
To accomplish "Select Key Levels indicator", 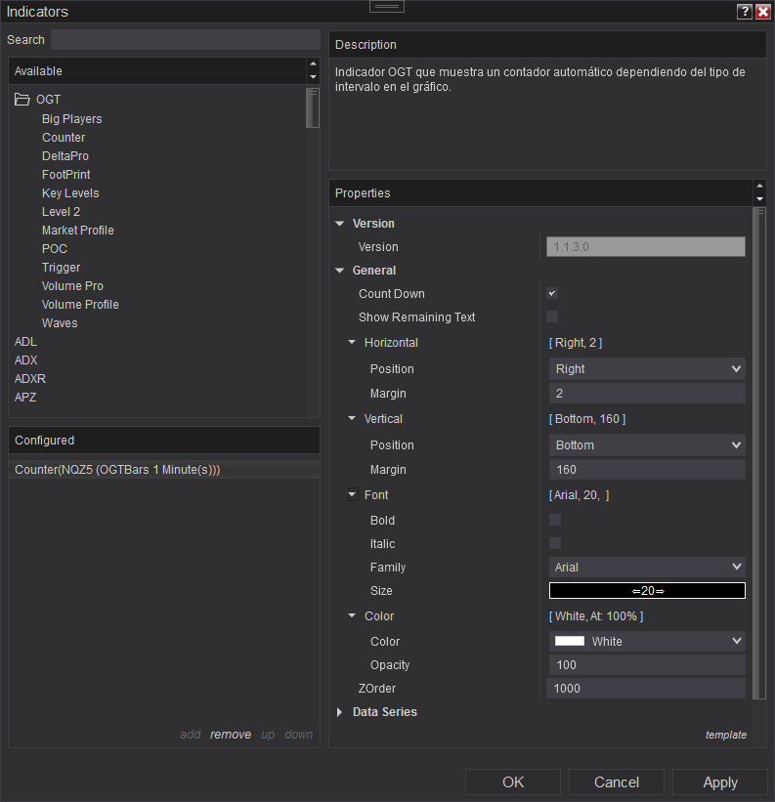I will point(70,193).
